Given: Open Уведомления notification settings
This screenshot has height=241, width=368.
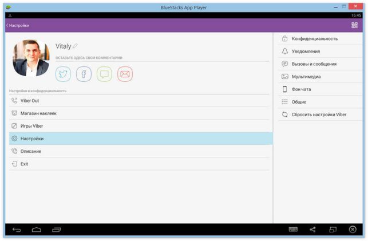Looking at the screenshot, I should click(320, 52).
